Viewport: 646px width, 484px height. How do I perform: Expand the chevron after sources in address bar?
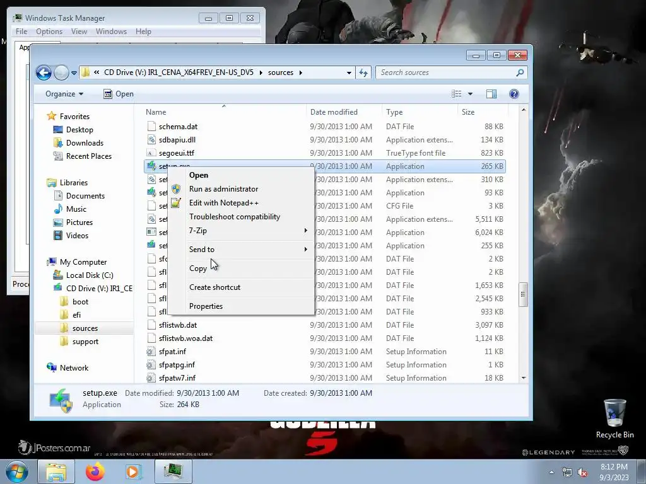pos(301,72)
